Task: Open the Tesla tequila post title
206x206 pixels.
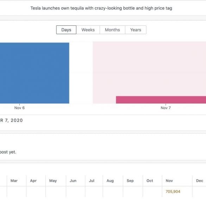Action: tap(101, 8)
